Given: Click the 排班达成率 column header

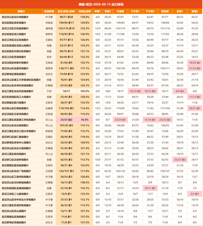Looking at the screenshot, I should pyautogui.click(x=85, y=11).
